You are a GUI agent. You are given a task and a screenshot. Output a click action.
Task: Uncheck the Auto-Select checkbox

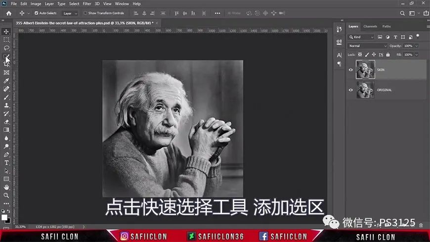pos(36,13)
